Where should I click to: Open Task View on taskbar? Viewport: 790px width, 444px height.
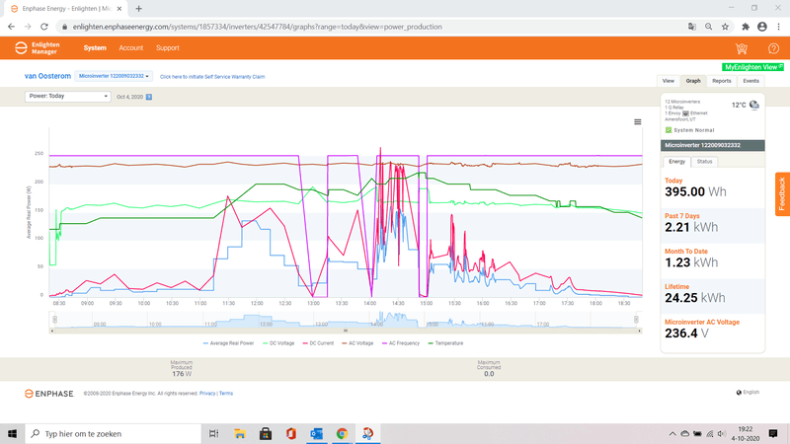[213, 433]
